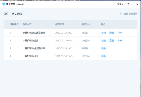Viewport: 141px width, 97px height.
Task: Click 历史课程 breadcrumb title
Action: click(17, 14)
